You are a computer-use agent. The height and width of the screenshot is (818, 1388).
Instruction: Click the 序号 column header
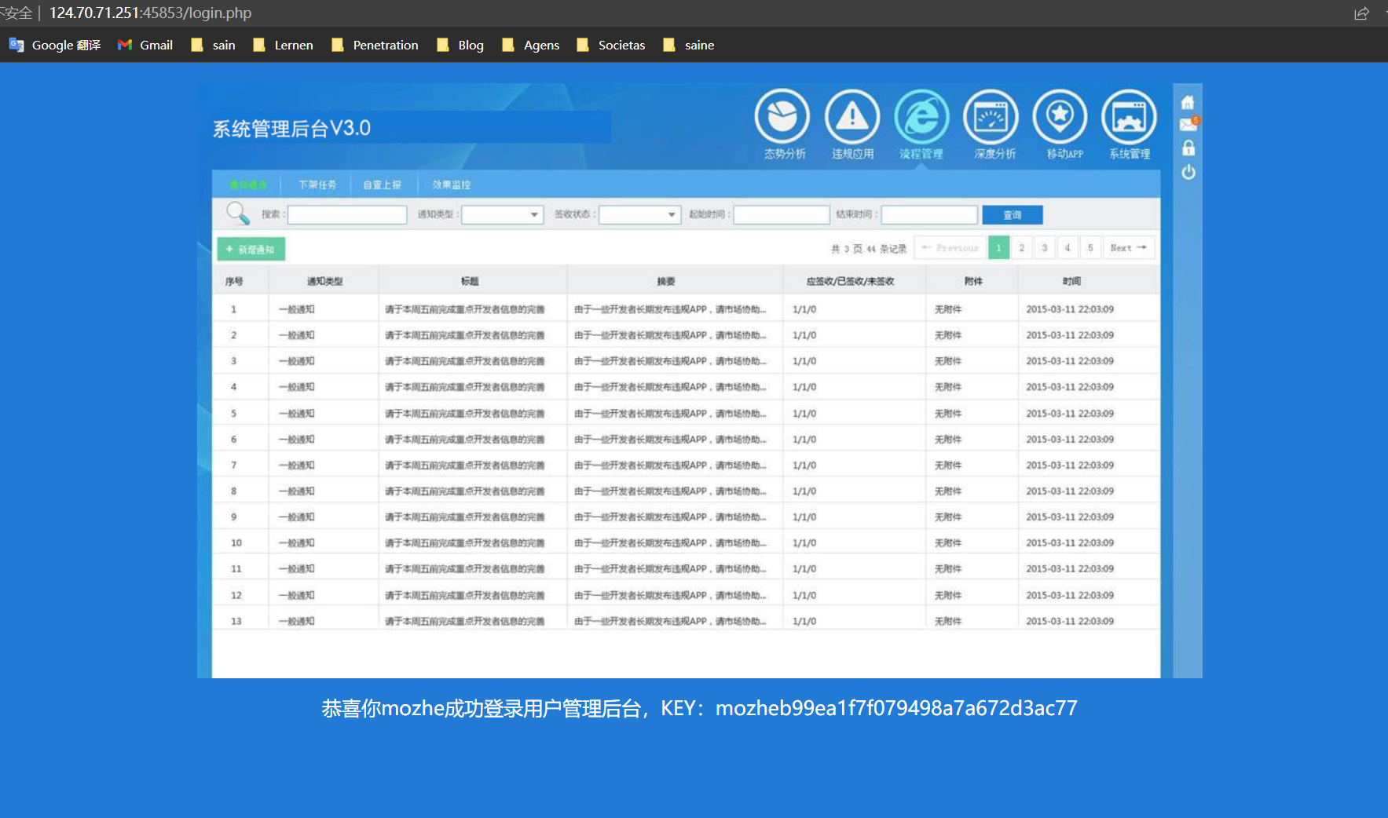(x=234, y=281)
